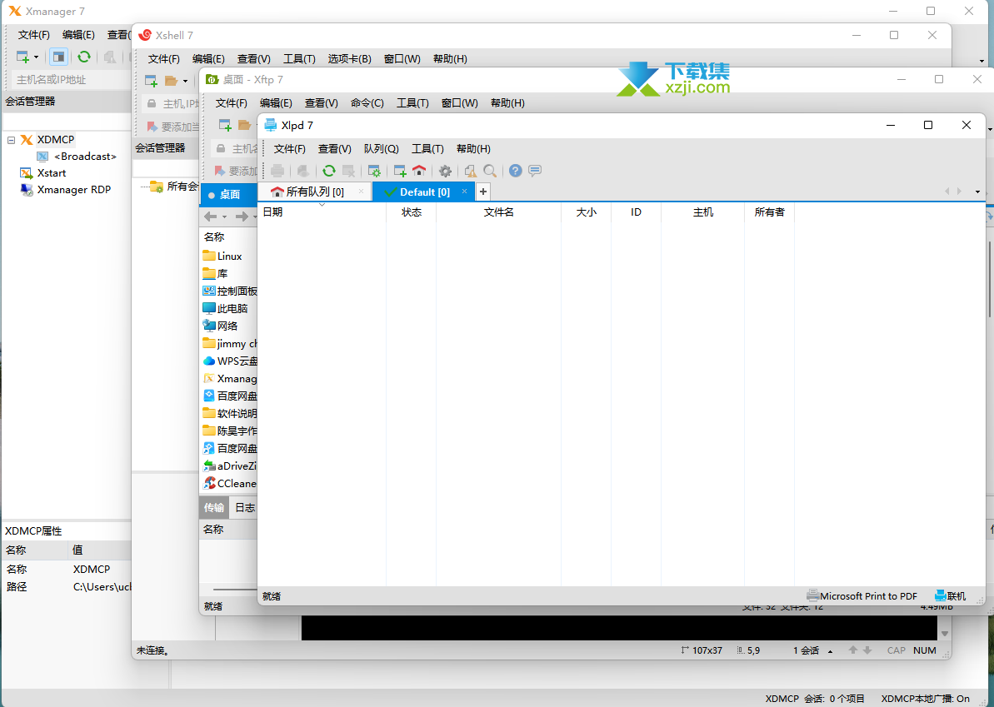Open dropdown arrow next to Xshell folder icon
Screen dimensions: 994x707
[185, 82]
